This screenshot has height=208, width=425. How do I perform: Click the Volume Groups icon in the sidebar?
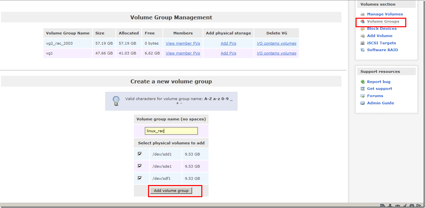pos(362,21)
